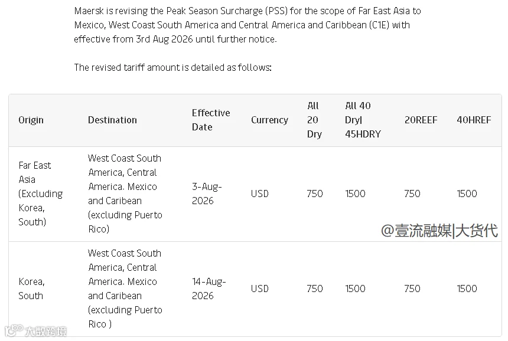Select the Korea, South origin cell
The height and width of the screenshot is (341, 508).
point(31,288)
